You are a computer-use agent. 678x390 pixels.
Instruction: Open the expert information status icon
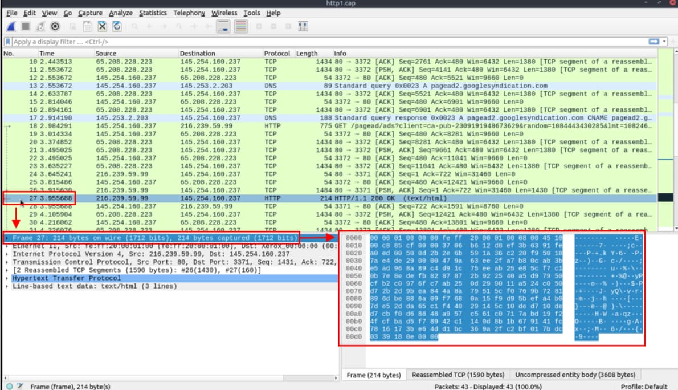coord(10,387)
